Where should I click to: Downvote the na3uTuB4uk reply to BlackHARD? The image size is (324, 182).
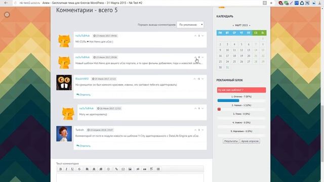(x=202, y=108)
